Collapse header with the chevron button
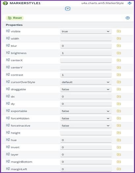This screenshot has width=135, height=173. coord(68,9)
